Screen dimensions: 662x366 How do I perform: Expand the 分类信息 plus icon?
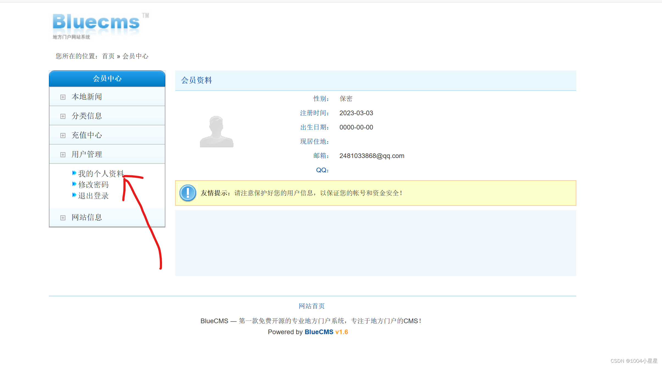[x=63, y=116]
